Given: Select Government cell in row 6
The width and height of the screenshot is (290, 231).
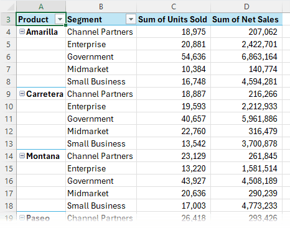Looking at the screenshot, I should click(x=101, y=57).
